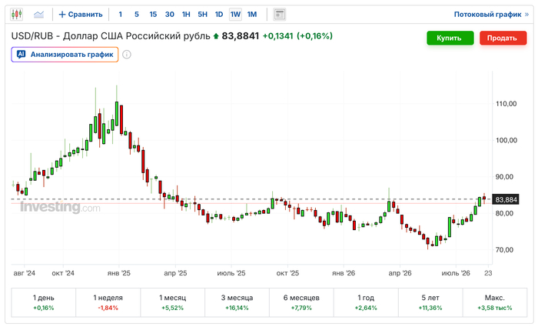Switch to the 1D timeframe
Viewport: 538px width, 327px height.
click(x=219, y=15)
